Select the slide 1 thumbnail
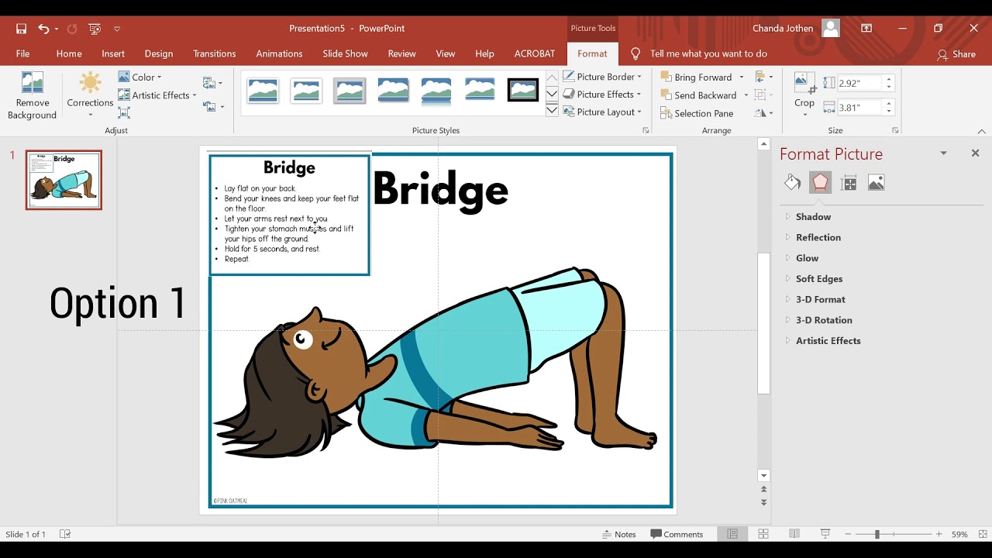 [x=64, y=180]
